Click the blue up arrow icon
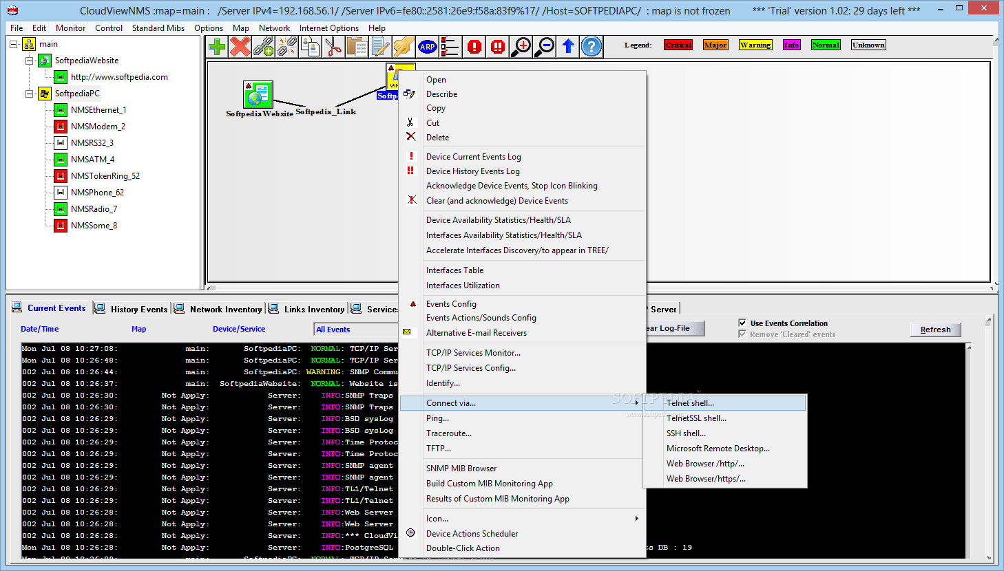The width and height of the screenshot is (1004, 571). [x=568, y=47]
